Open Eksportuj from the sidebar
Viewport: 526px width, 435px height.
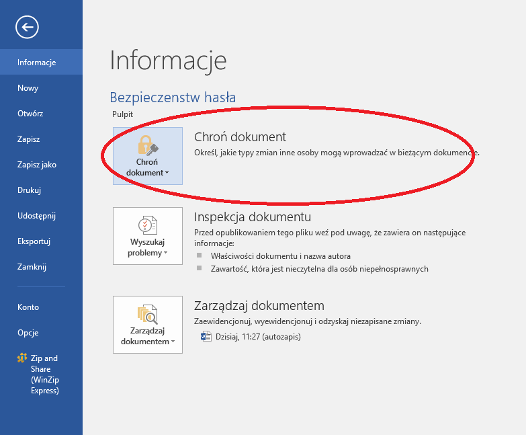click(x=34, y=241)
